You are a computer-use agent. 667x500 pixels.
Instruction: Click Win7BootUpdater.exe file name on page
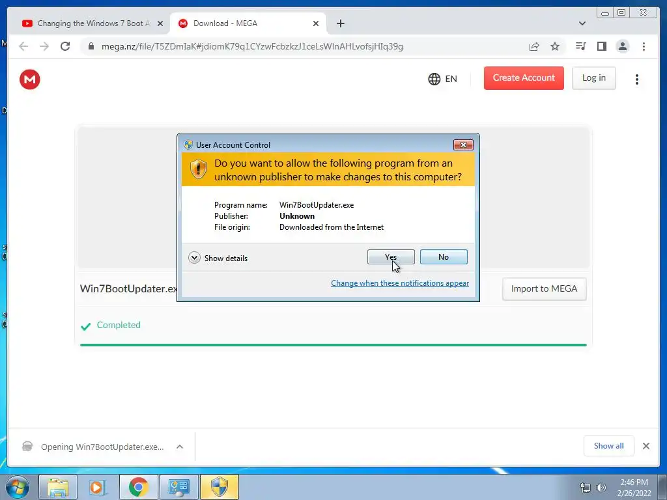click(x=128, y=288)
